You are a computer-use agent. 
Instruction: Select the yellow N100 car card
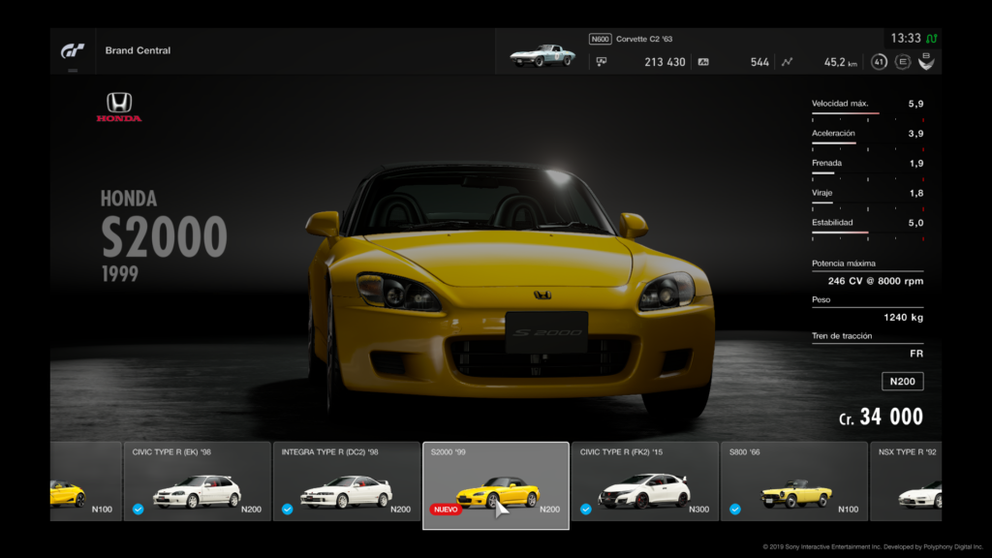pyautogui.click(x=85, y=480)
